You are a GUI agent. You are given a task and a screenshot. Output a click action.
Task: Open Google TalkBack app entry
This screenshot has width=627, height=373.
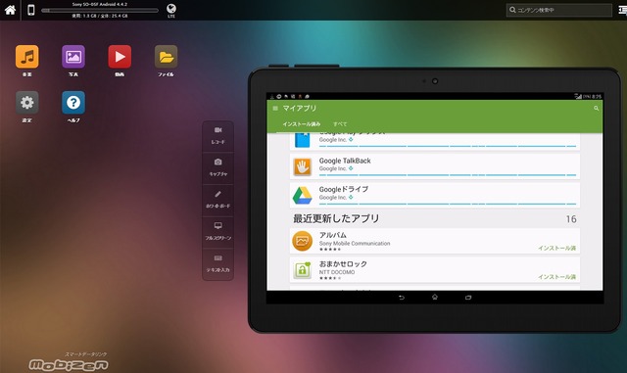click(435, 166)
